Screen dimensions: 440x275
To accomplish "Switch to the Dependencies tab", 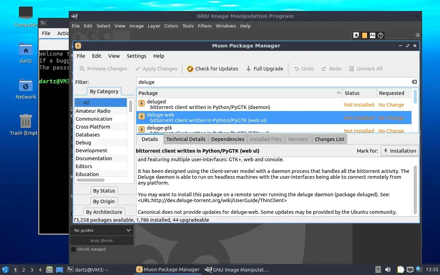I will (228, 139).
